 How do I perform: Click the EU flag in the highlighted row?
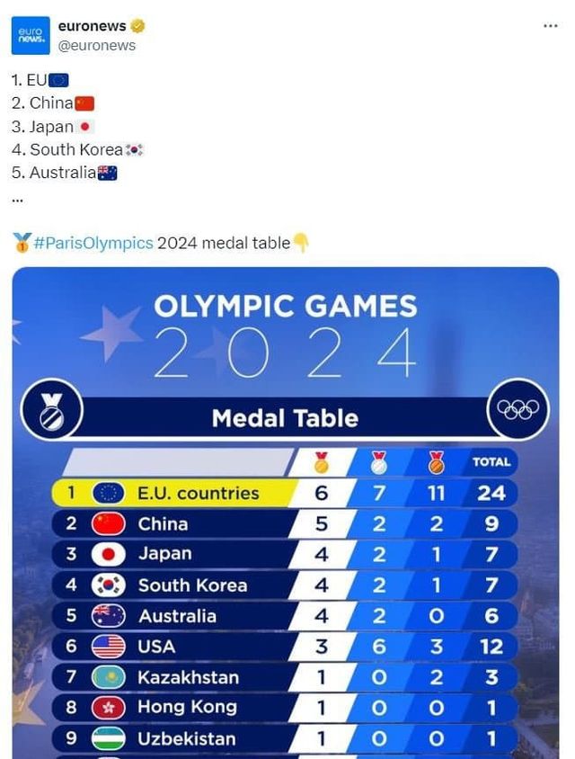tap(108, 493)
